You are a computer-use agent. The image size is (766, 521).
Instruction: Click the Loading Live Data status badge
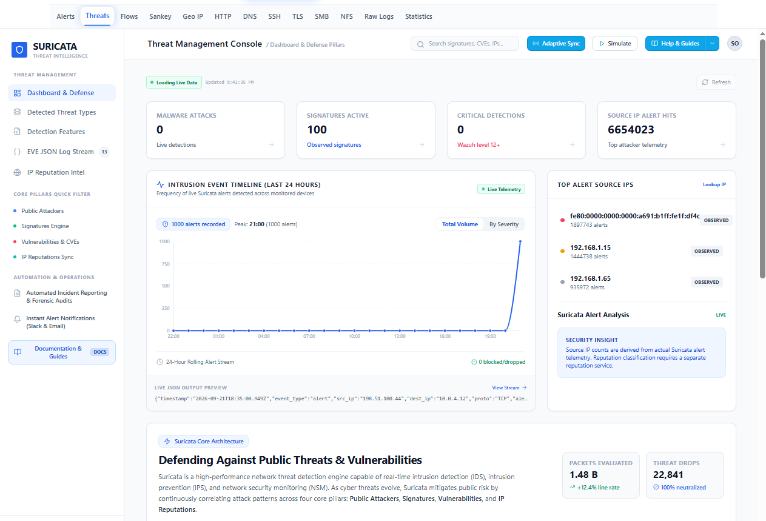(x=174, y=82)
